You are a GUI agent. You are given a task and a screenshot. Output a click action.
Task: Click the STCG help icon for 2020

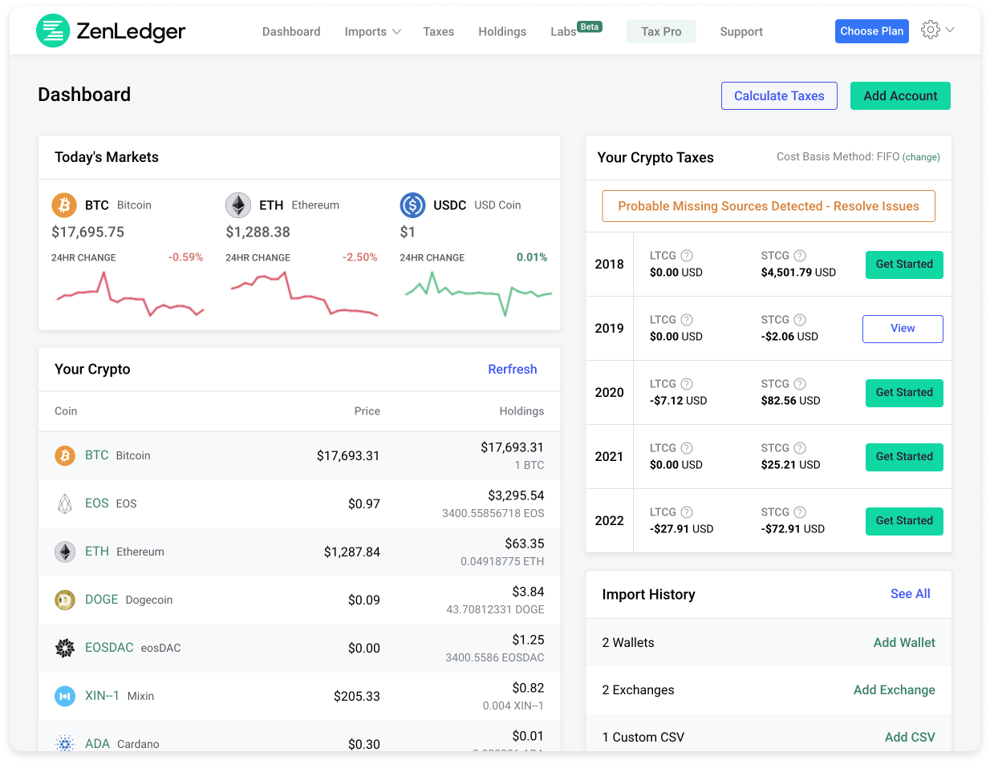pos(800,384)
